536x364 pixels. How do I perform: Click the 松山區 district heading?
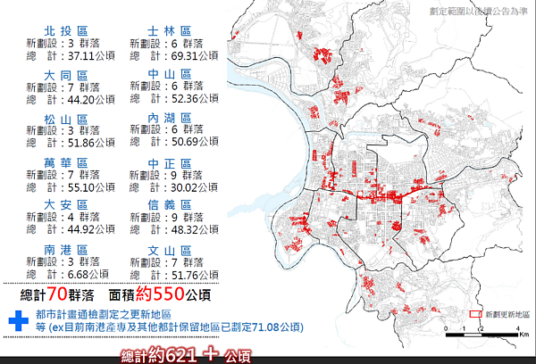coord(66,120)
